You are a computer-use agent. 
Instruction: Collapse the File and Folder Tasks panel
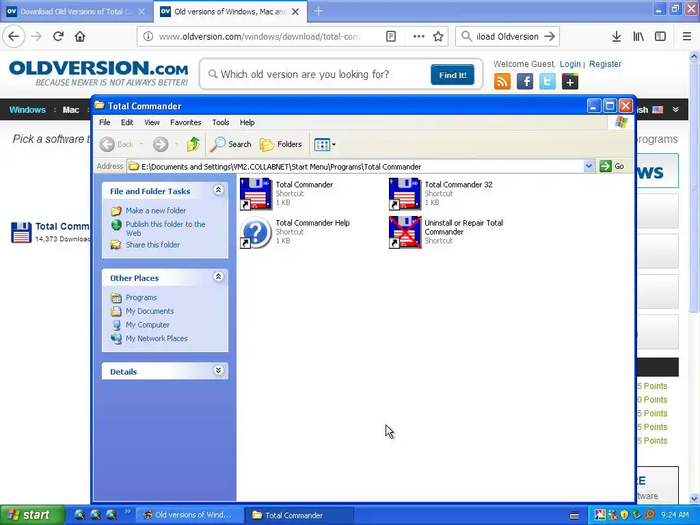pos(218,190)
